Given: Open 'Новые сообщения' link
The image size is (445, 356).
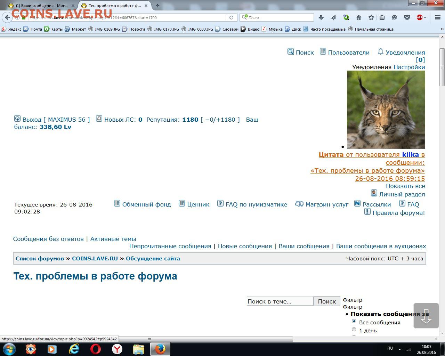Looking at the screenshot, I should [x=245, y=246].
